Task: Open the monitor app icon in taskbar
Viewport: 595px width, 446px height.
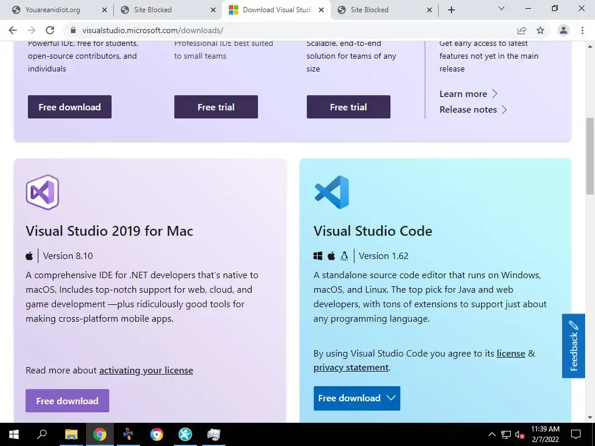Action: click(x=214, y=434)
